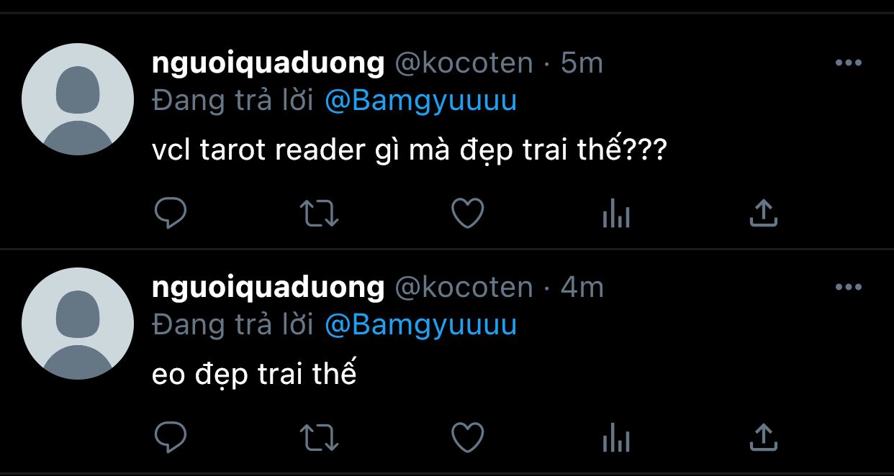
Task: Open more options on the 4m tweet
Action: (x=849, y=288)
